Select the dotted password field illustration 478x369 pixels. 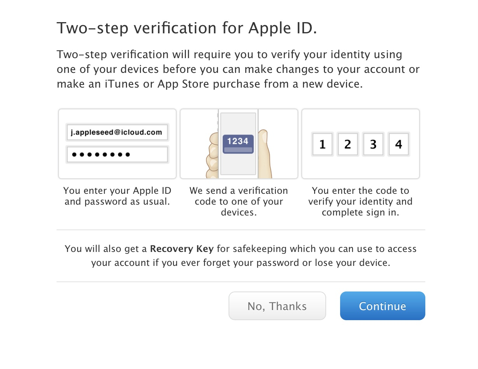tap(117, 155)
